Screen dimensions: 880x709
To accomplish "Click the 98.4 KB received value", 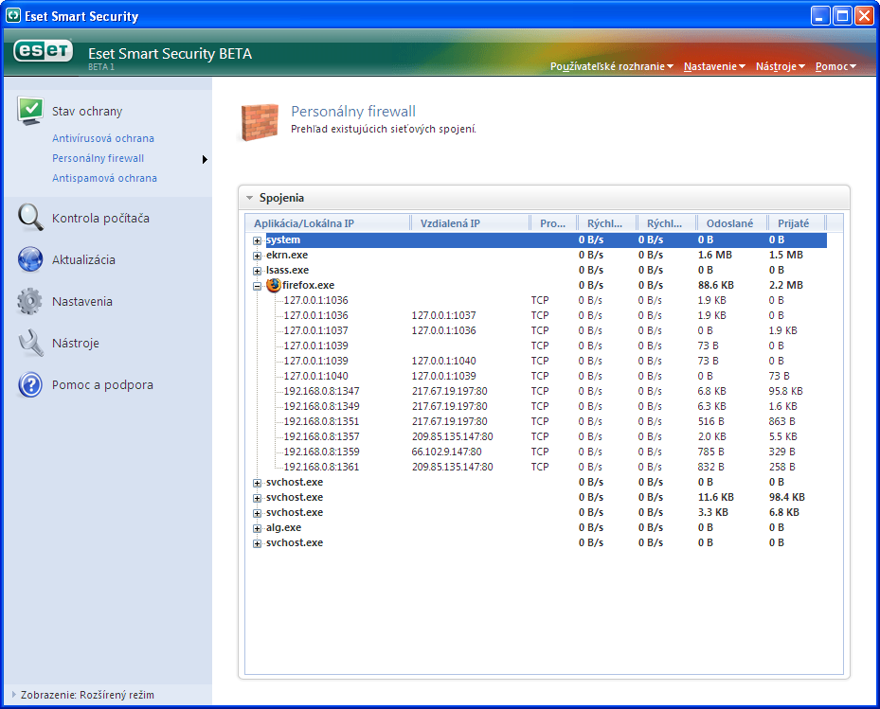I will 787,497.
